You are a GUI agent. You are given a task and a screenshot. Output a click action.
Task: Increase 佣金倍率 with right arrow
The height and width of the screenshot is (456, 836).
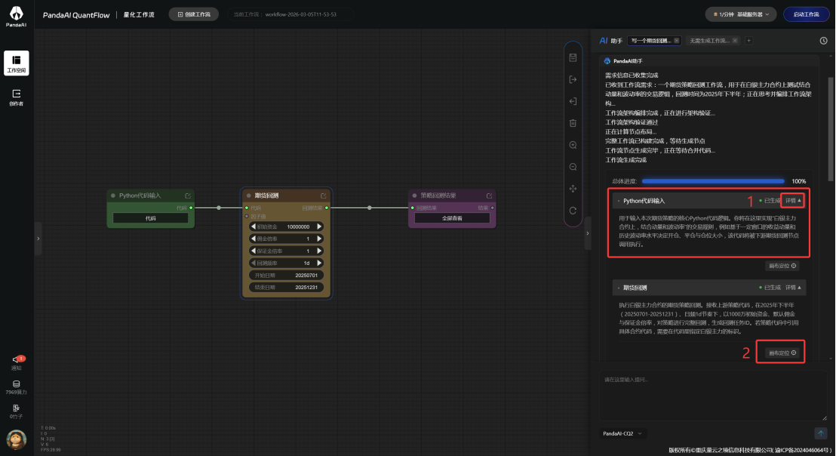coord(319,239)
